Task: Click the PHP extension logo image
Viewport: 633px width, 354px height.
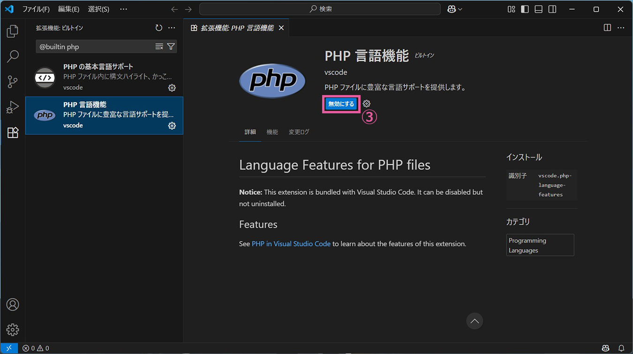Action: [272, 81]
